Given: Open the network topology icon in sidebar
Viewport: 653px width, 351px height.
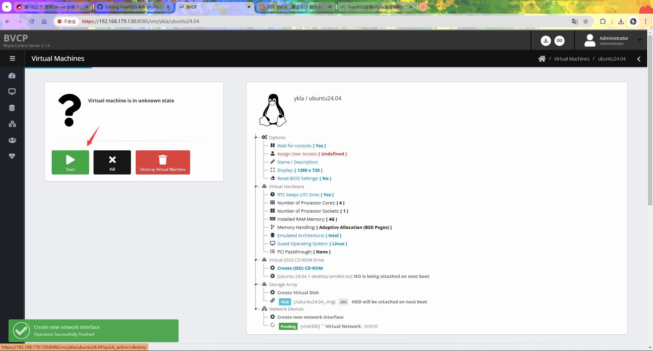Looking at the screenshot, I should pyautogui.click(x=12, y=124).
